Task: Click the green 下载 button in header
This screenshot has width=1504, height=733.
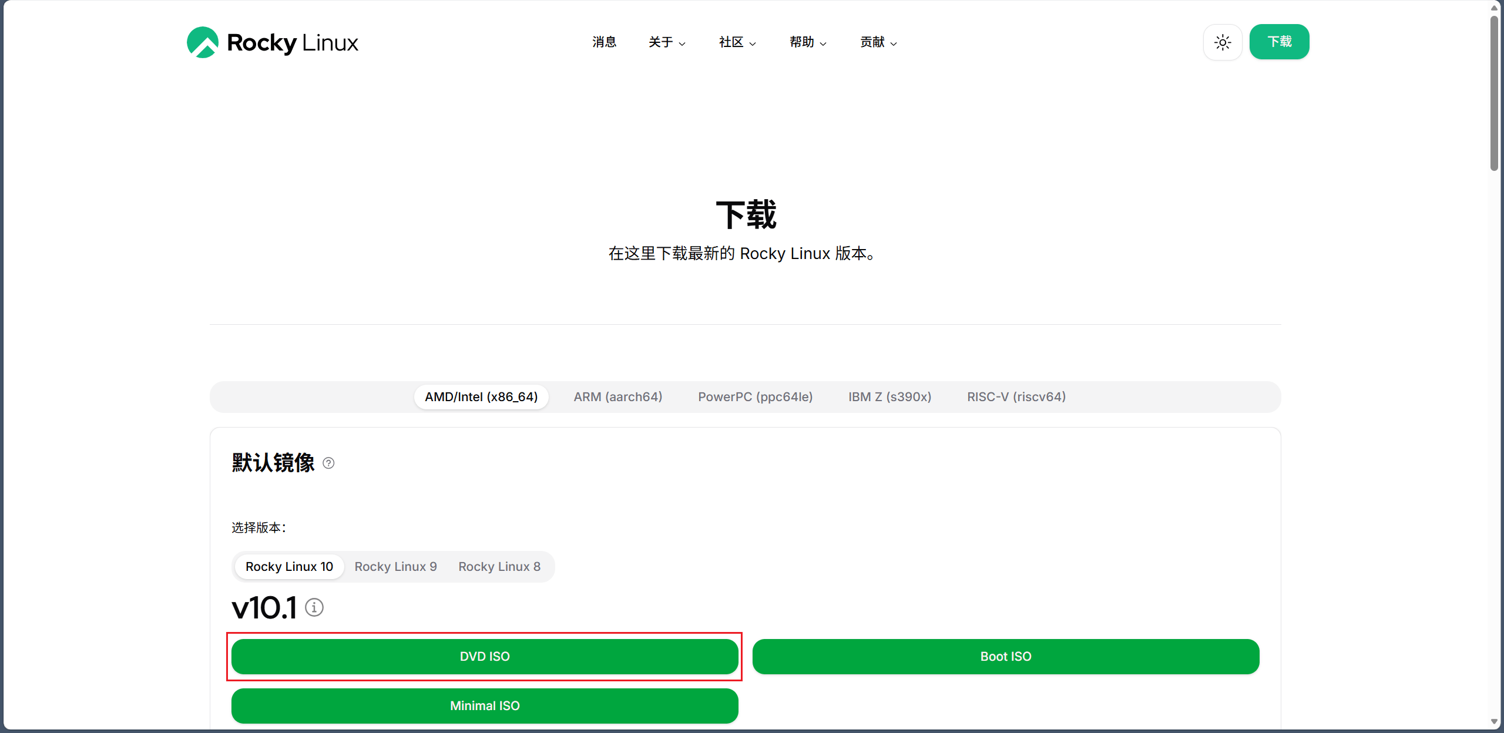Action: (x=1279, y=42)
